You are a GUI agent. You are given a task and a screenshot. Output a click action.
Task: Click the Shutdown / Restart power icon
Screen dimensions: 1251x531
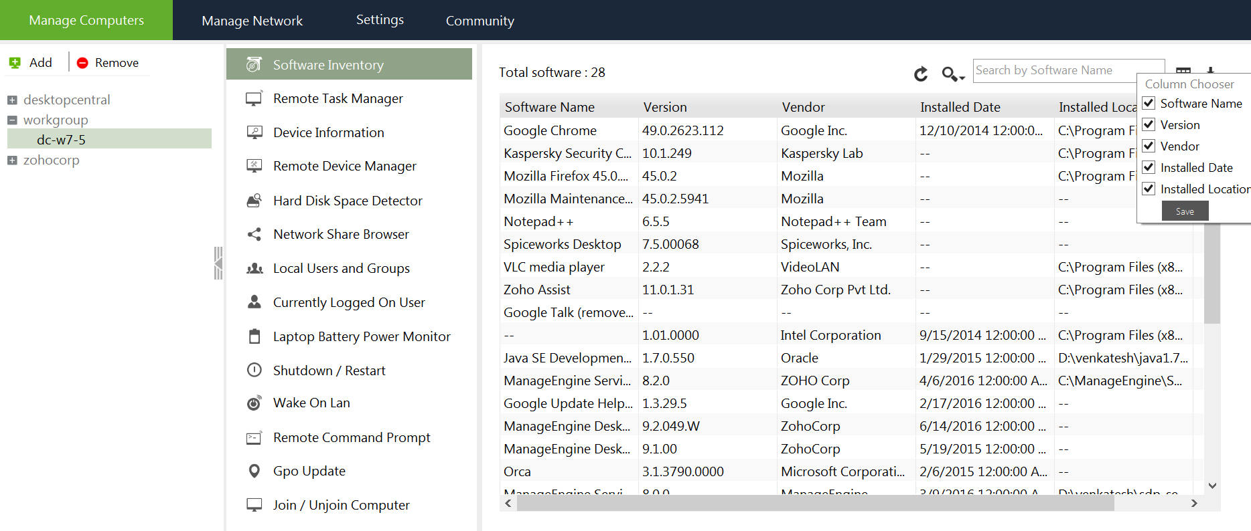[x=254, y=370]
